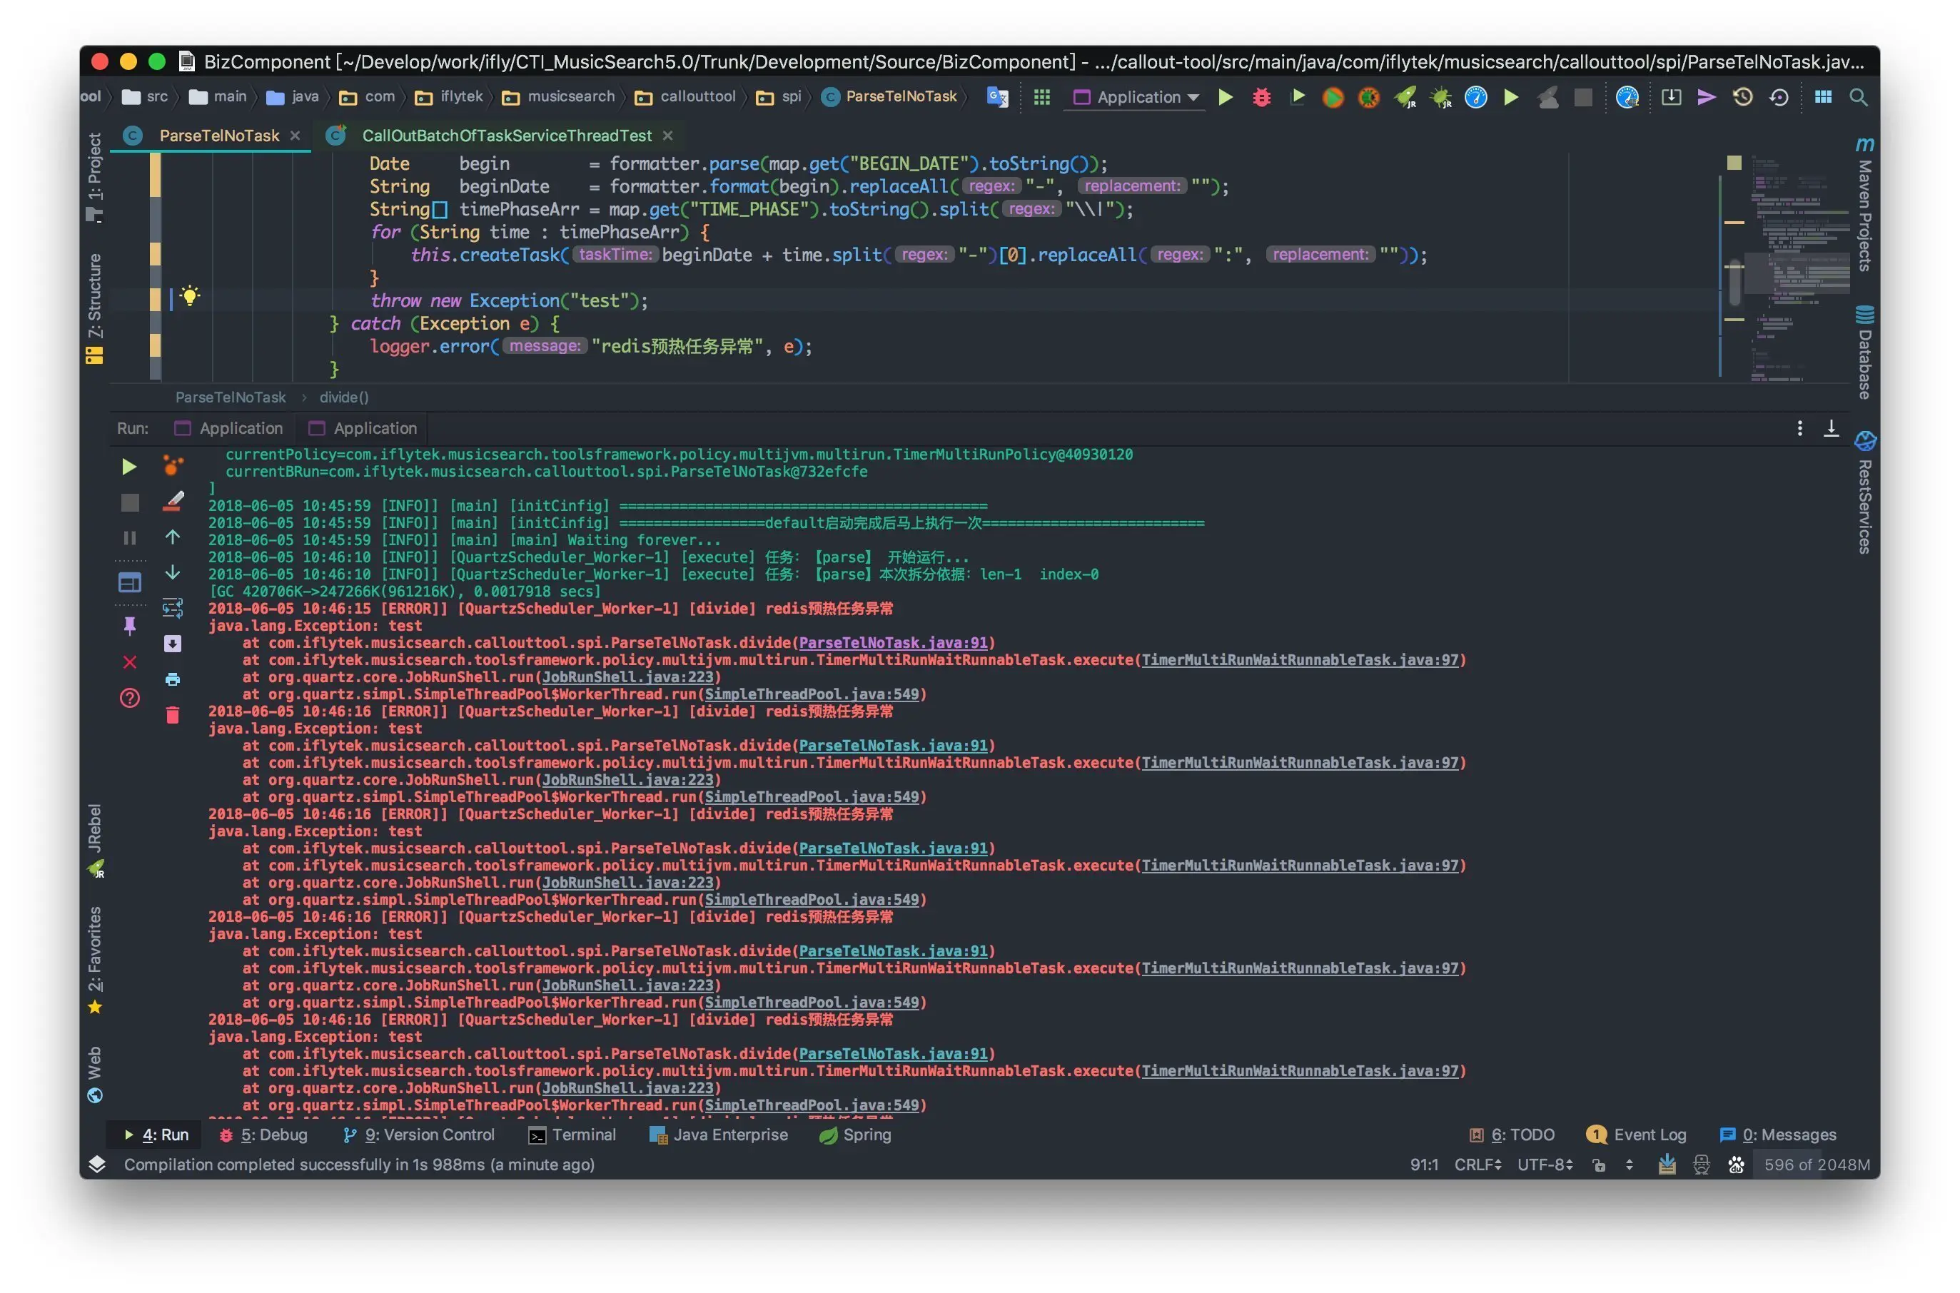Toggle scroll to end of console

[173, 644]
